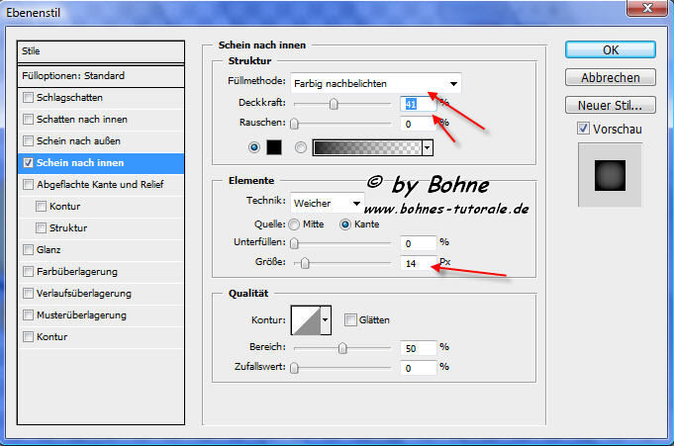This screenshot has height=446, width=674.
Task: Open the gradient picker dropdown arrow
Action: [428, 147]
